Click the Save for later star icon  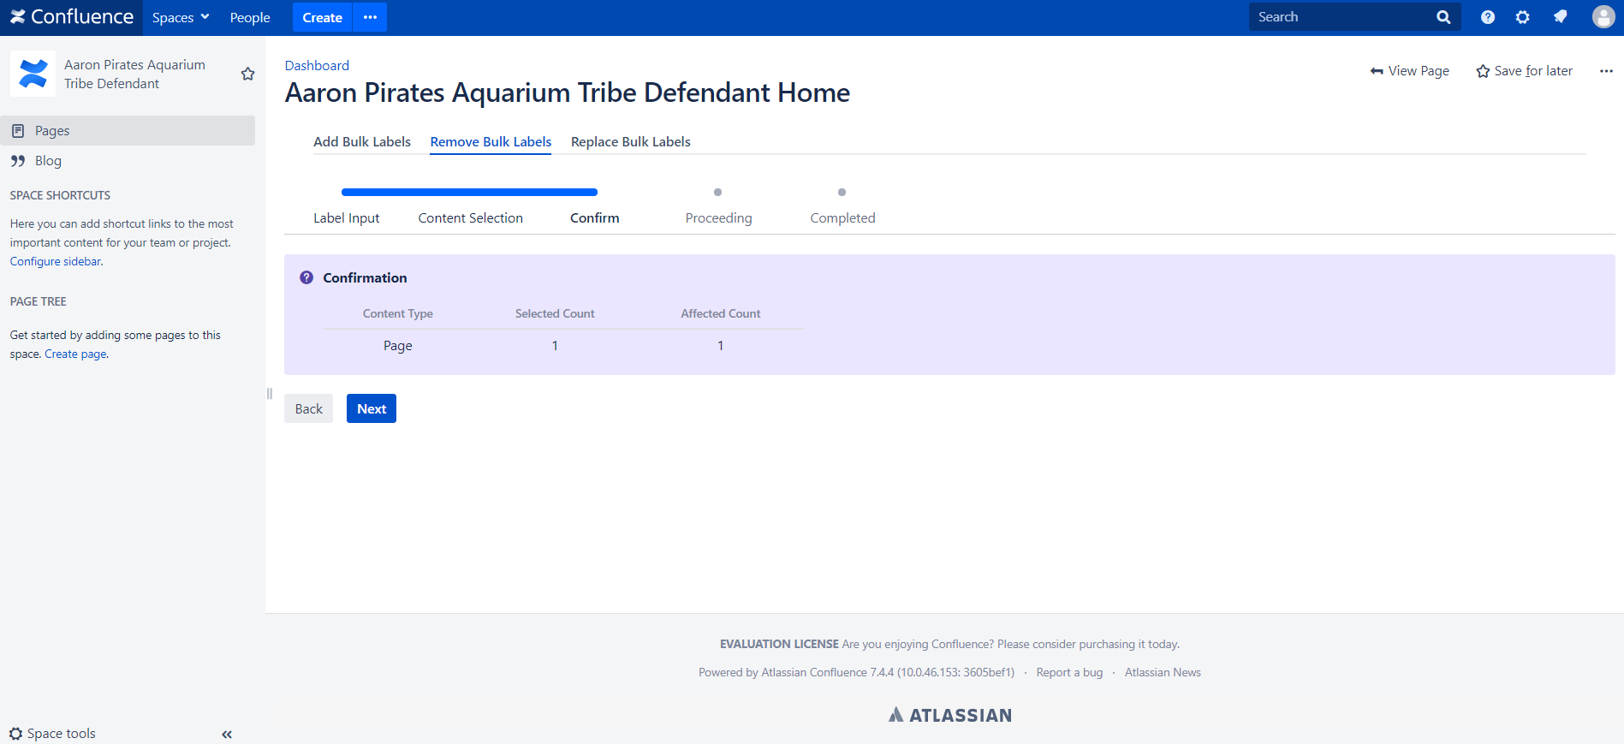tap(1483, 71)
